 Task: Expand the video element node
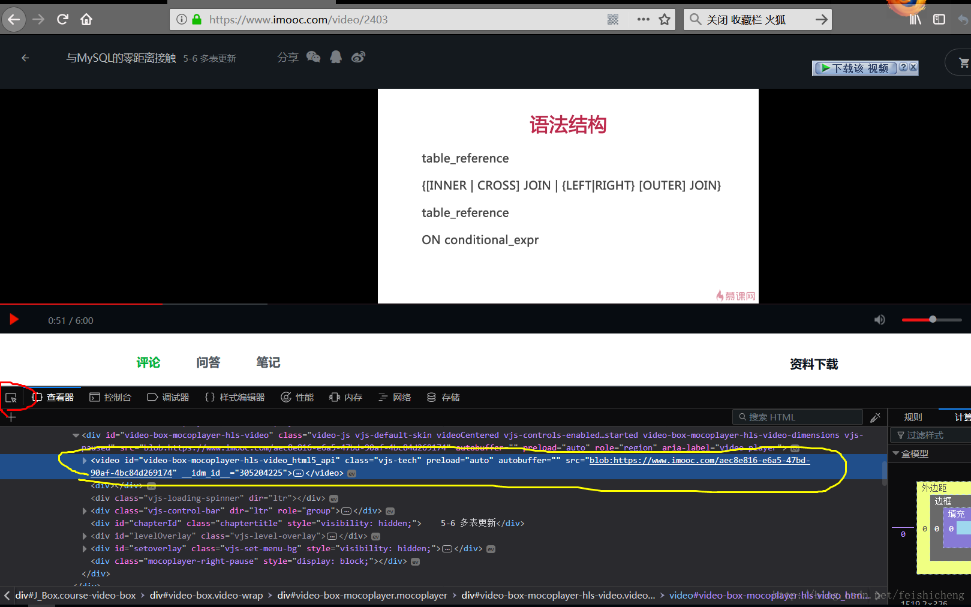pyautogui.click(x=85, y=461)
